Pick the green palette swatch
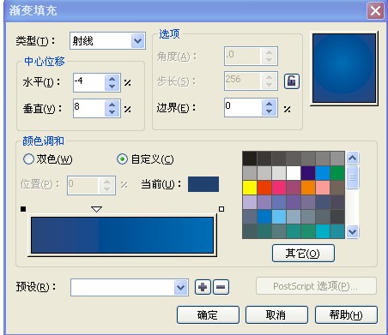388x335 pixels. point(337,173)
